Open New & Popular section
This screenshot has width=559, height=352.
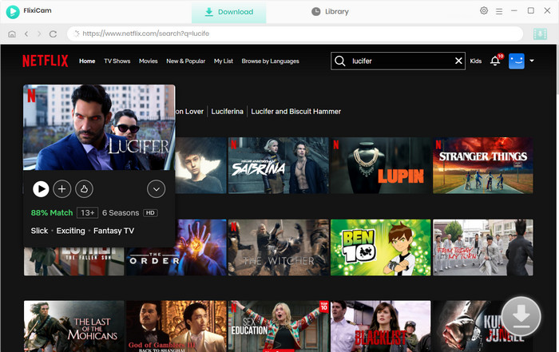[x=186, y=61]
